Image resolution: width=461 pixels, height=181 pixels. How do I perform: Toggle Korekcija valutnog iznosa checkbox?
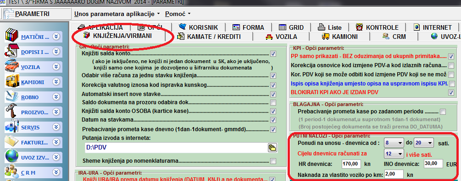pos(273,85)
